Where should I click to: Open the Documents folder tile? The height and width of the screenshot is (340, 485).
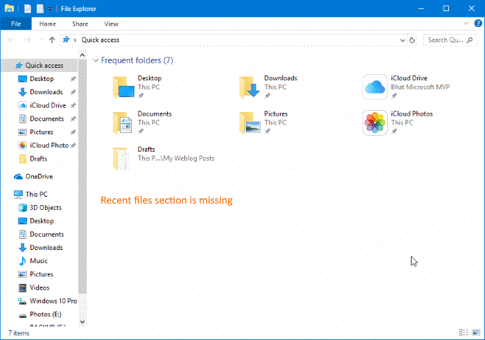pyautogui.click(x=142, y=123)
